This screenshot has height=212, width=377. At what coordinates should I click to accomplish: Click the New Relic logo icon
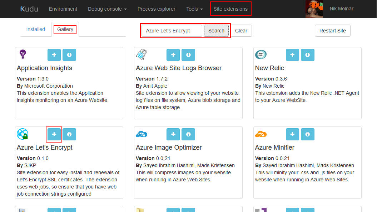(x=261, y=55)
